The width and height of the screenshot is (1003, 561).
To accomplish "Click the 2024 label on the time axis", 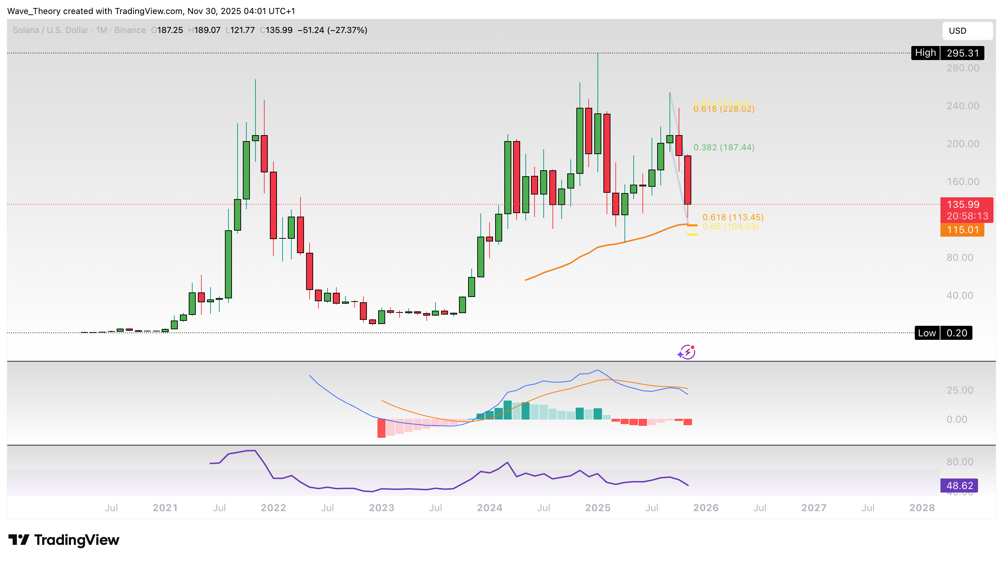I will pos(490,508).
